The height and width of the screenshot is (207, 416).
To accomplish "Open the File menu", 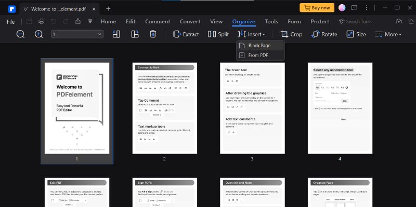I will pos(10,22).
